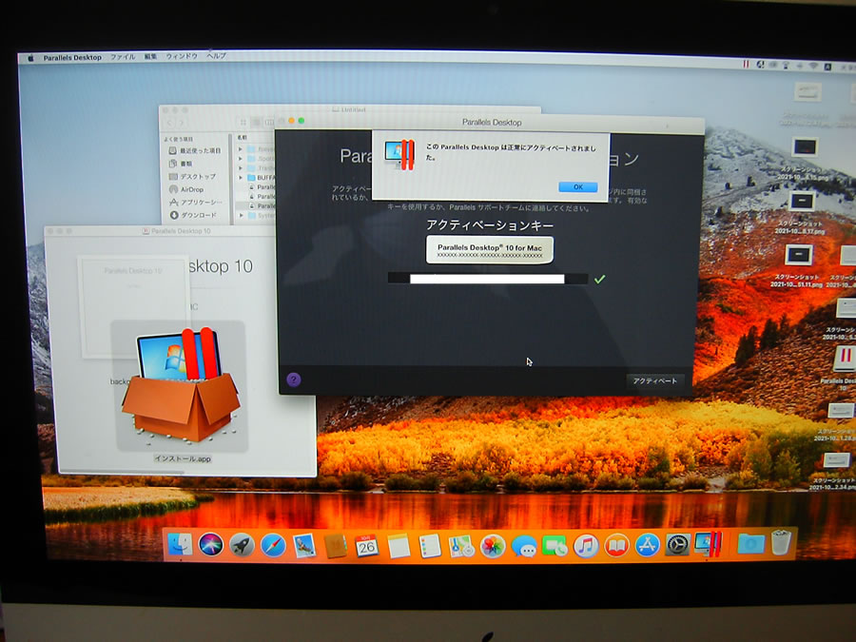The height and width of the screenshot is (642, 856).
Task: Open Notes from the Dock
Action: 398,546
